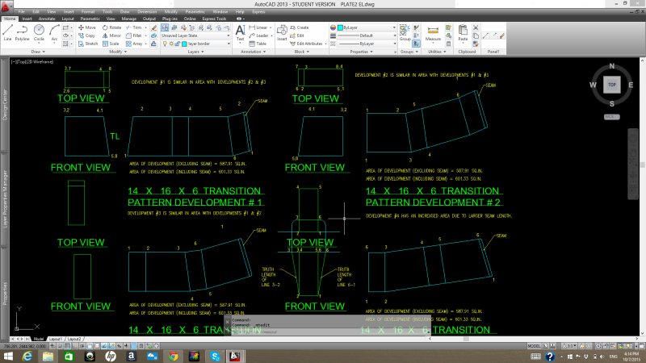
Task: Click the N compass direction on ViewCube
Action: coord(612,66)
